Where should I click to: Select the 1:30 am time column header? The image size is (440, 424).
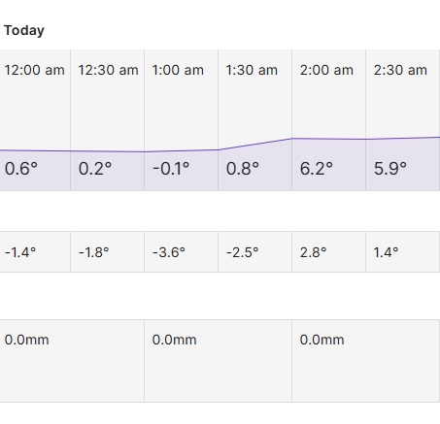252,70
